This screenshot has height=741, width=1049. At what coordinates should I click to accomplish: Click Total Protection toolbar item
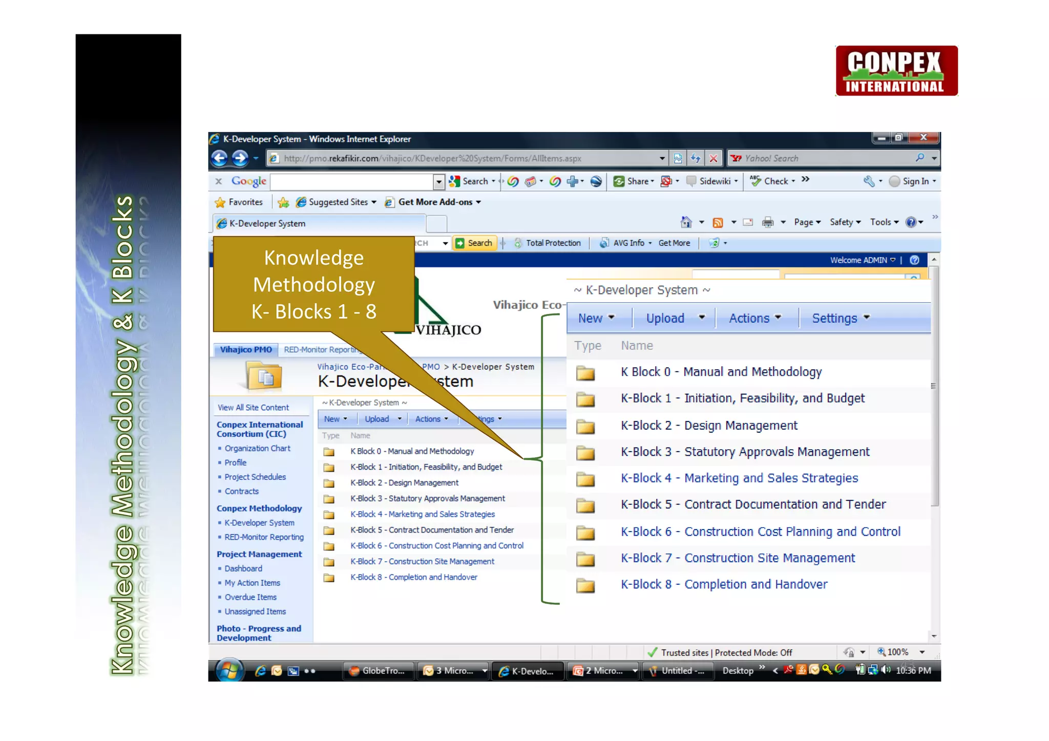click(548, 243)
